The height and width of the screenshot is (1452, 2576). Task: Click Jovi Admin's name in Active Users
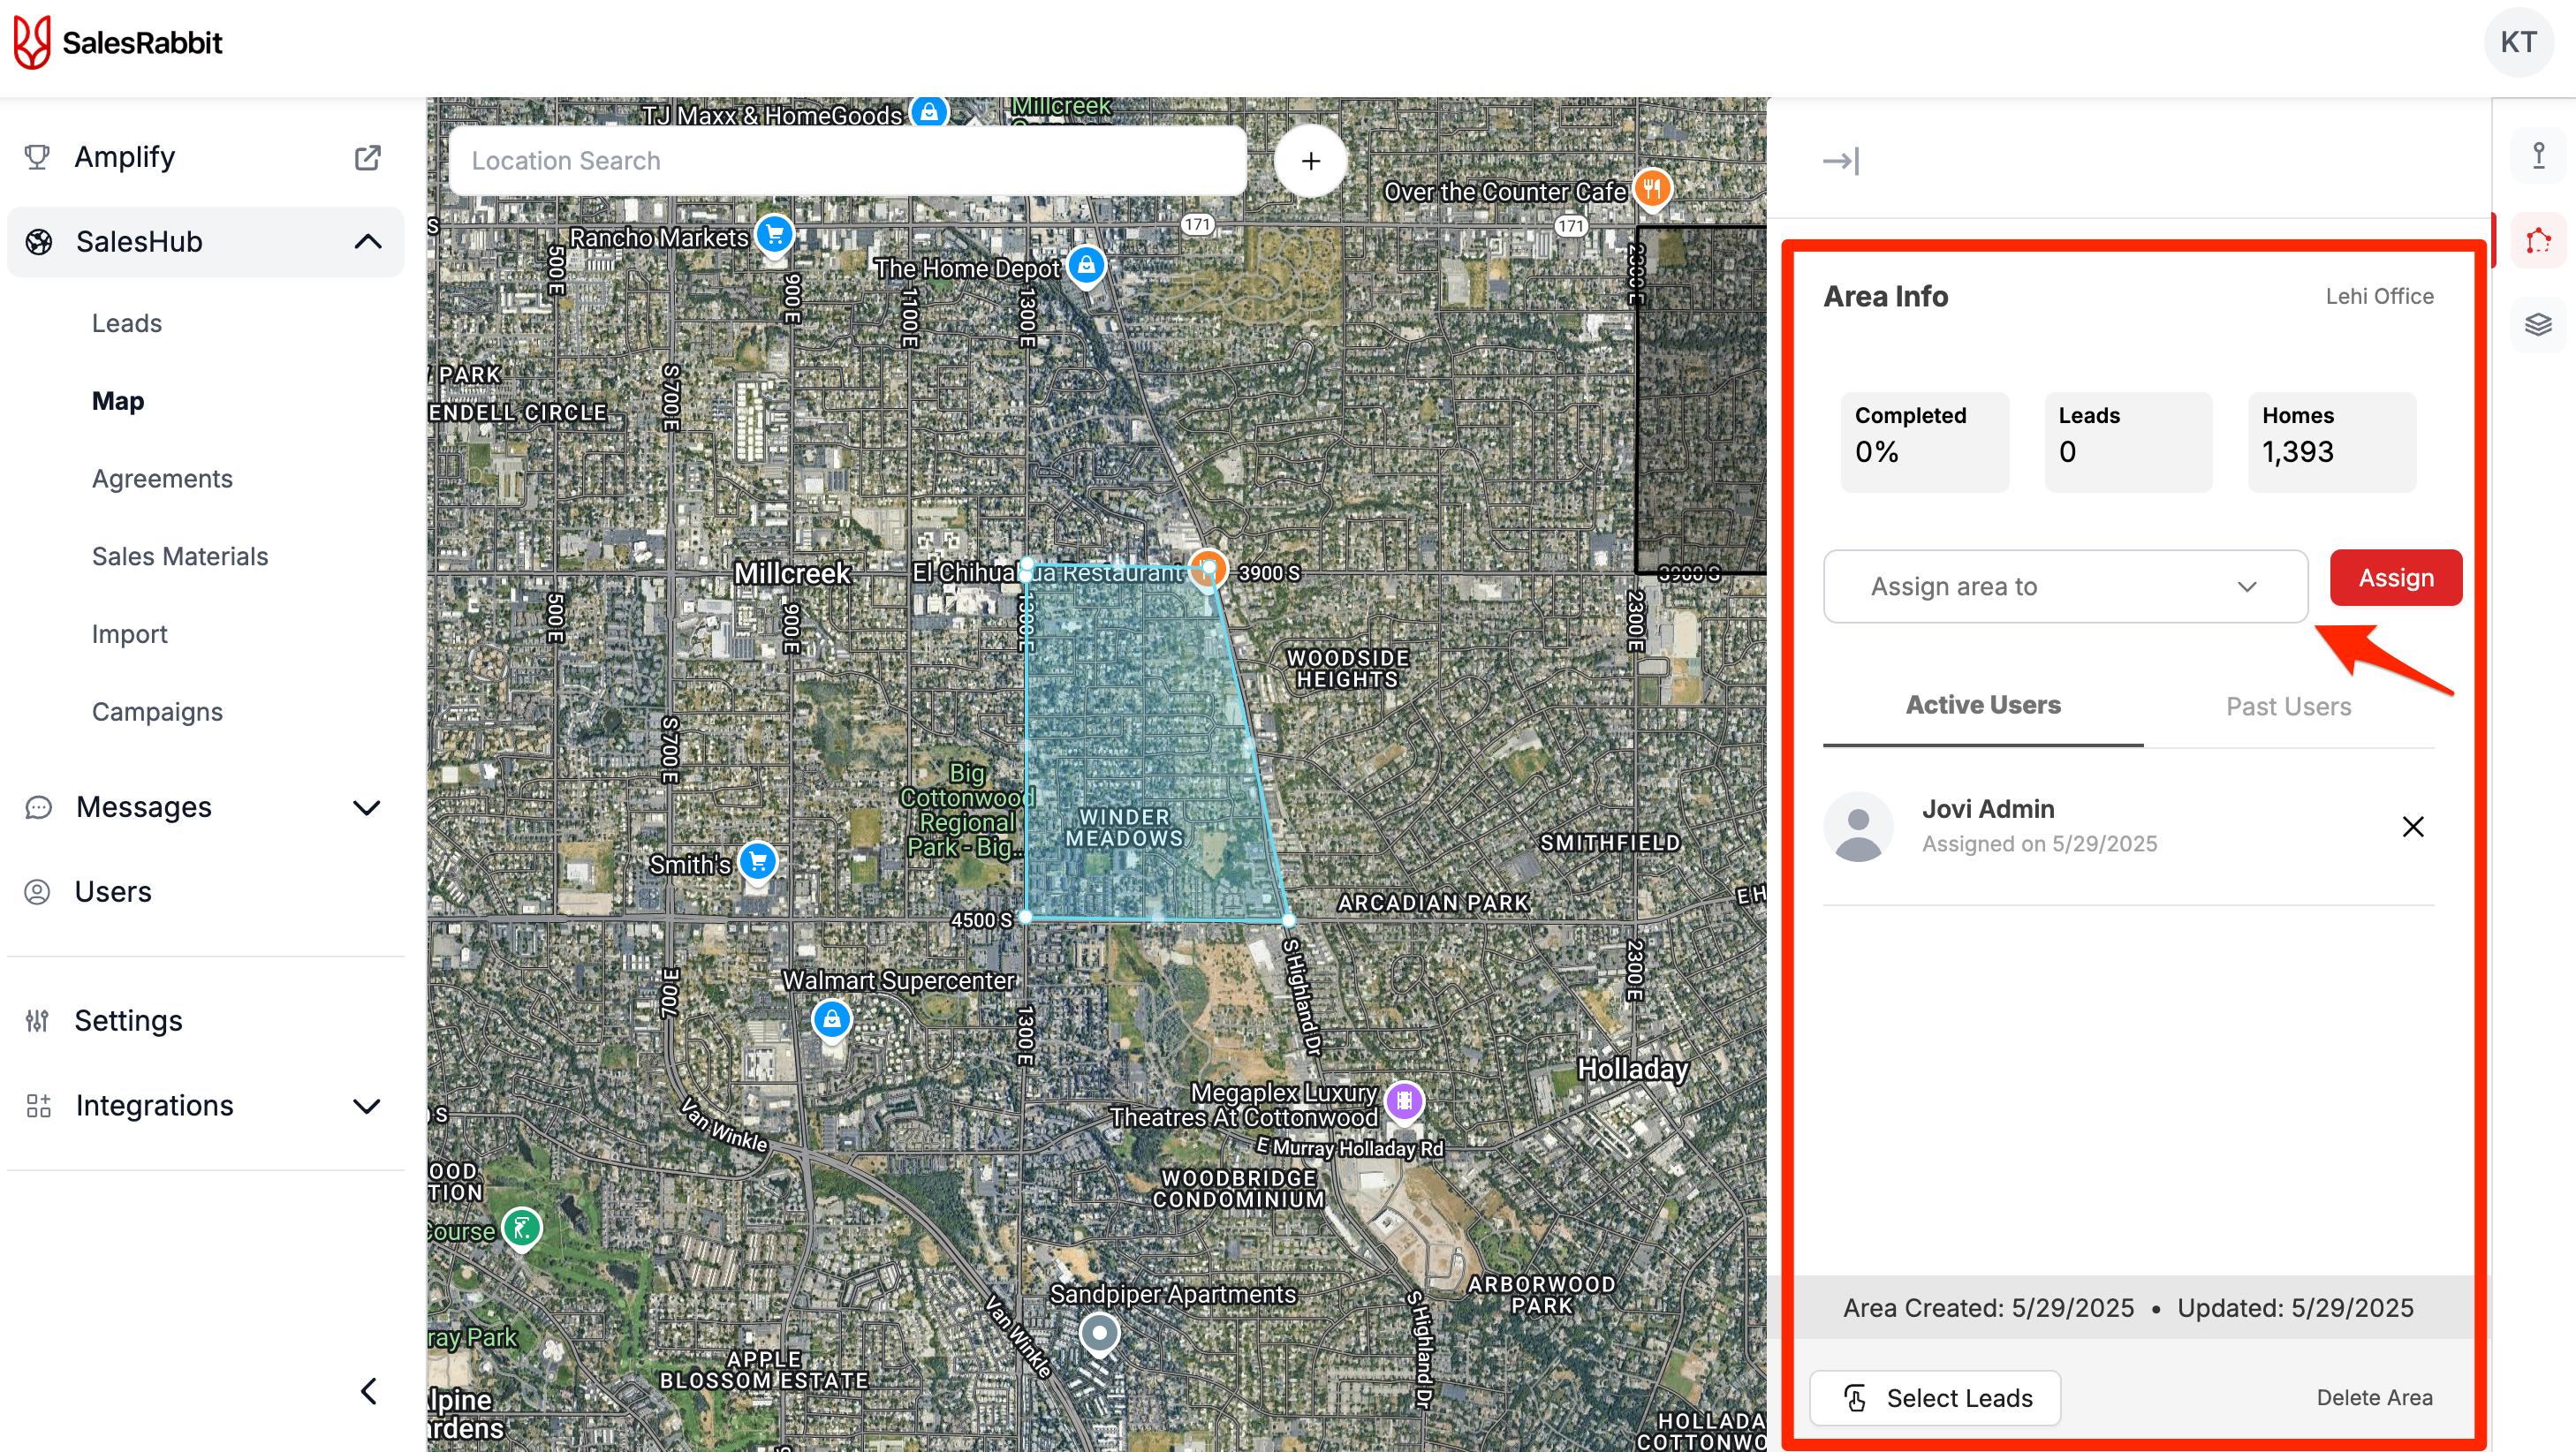point(1987,809)
